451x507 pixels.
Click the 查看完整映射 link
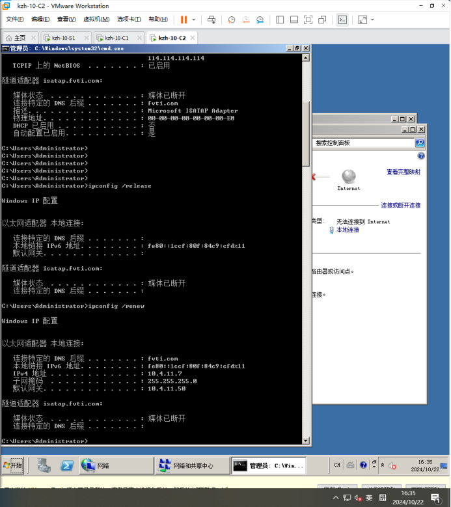click(403, 172)
